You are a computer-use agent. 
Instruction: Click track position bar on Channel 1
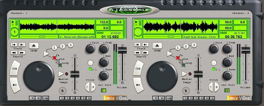click(39, 36)
